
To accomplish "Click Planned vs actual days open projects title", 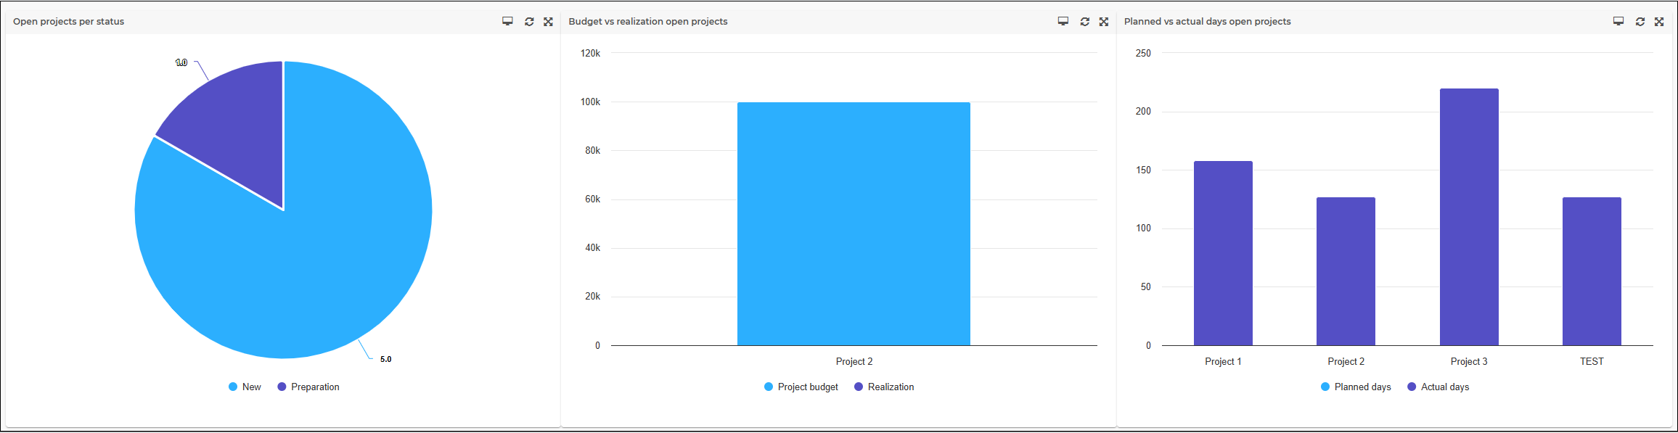I will tap(1208, 22).
